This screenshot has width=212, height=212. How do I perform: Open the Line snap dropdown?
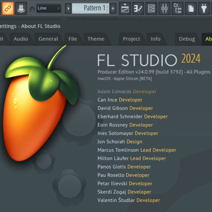[x=49, y=8]
